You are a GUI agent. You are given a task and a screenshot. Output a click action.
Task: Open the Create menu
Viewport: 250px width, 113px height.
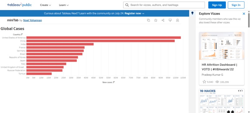[45, 5]
